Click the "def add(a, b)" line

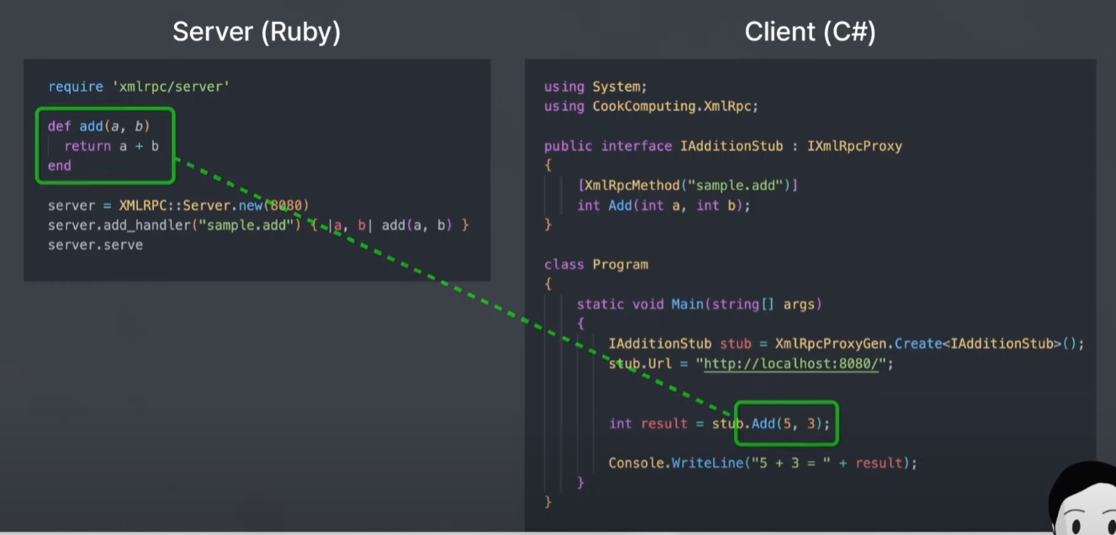98,126
